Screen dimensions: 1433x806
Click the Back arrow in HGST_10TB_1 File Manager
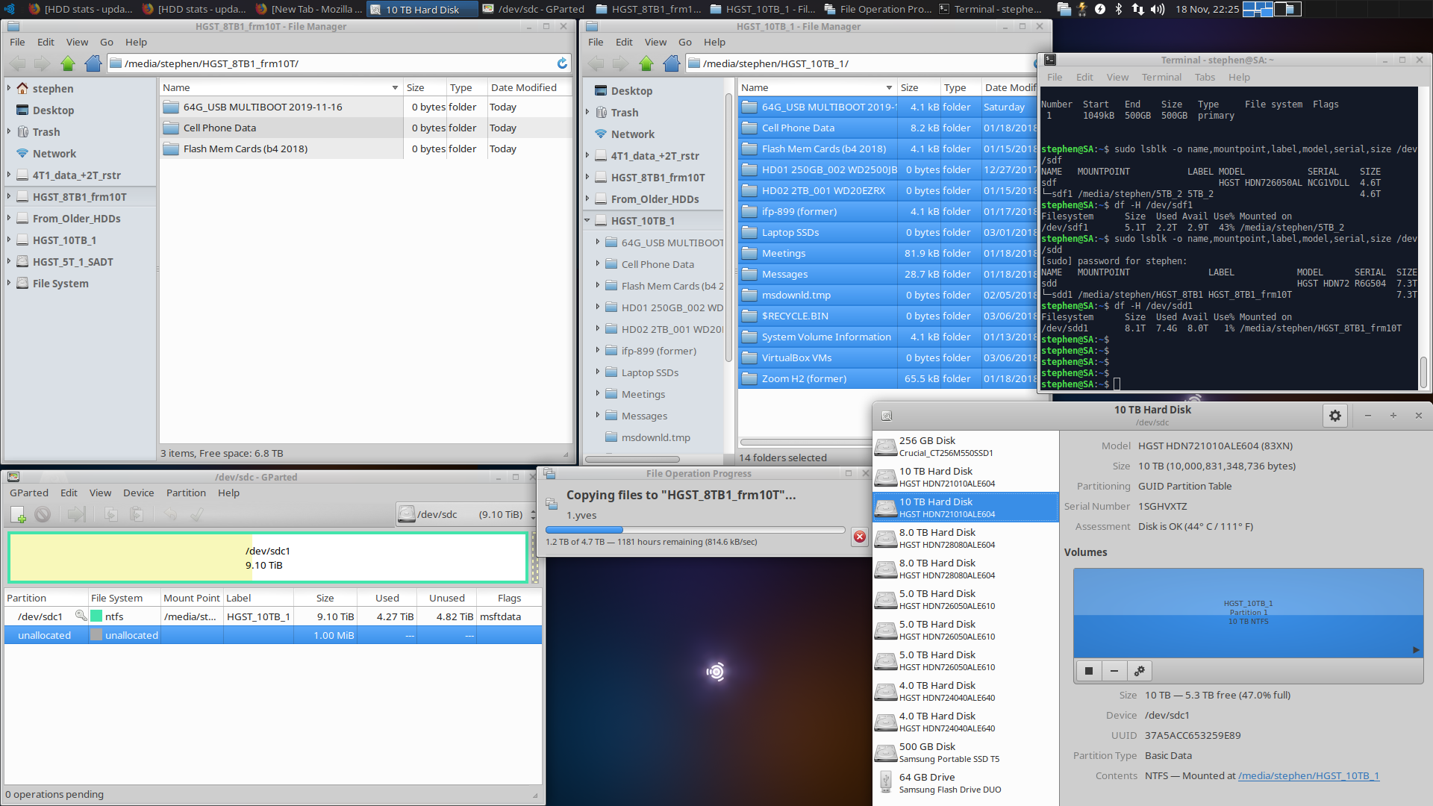click(596, 63)
